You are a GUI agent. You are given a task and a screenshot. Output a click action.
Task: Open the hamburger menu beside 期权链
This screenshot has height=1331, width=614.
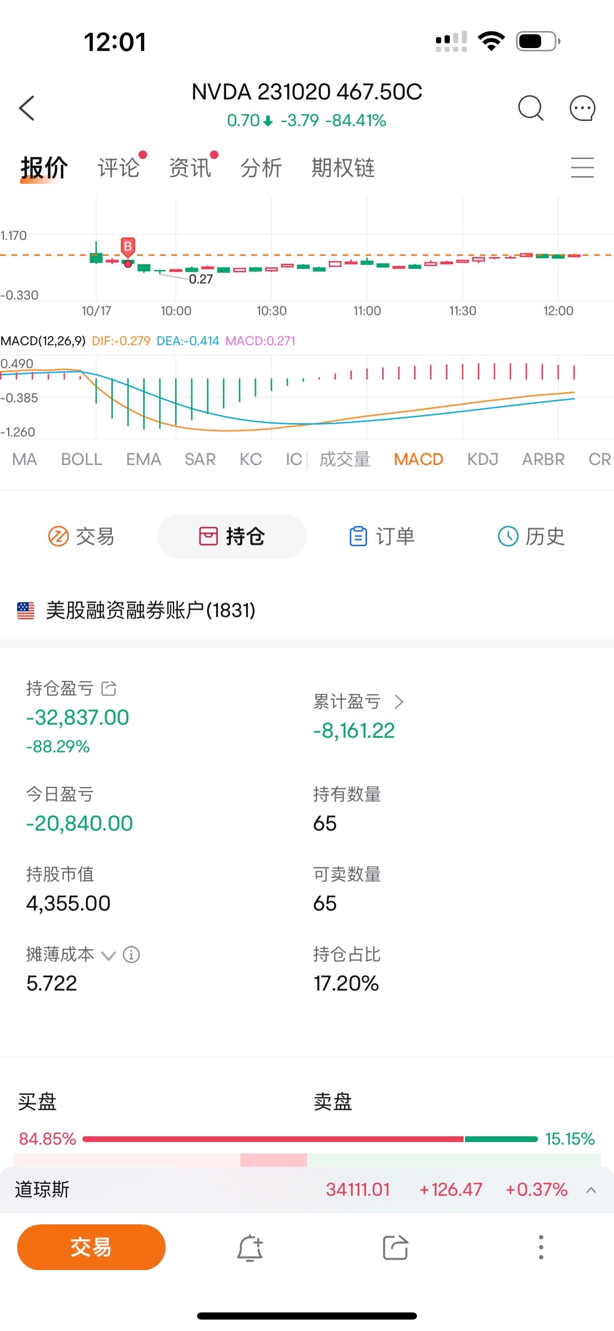[583, 168]
